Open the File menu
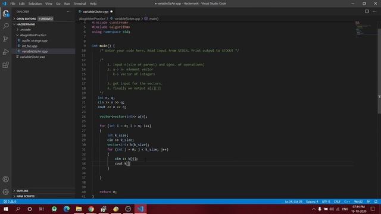The image size is (381, 214). coord(13,4)
